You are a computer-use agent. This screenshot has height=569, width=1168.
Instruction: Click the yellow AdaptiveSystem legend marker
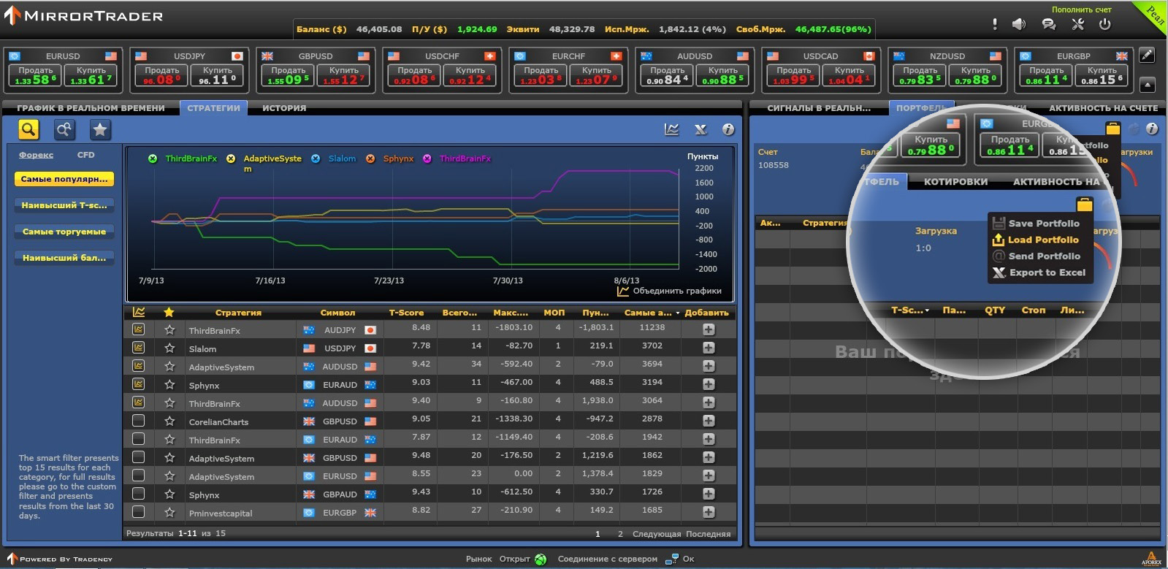pos(231,159)
